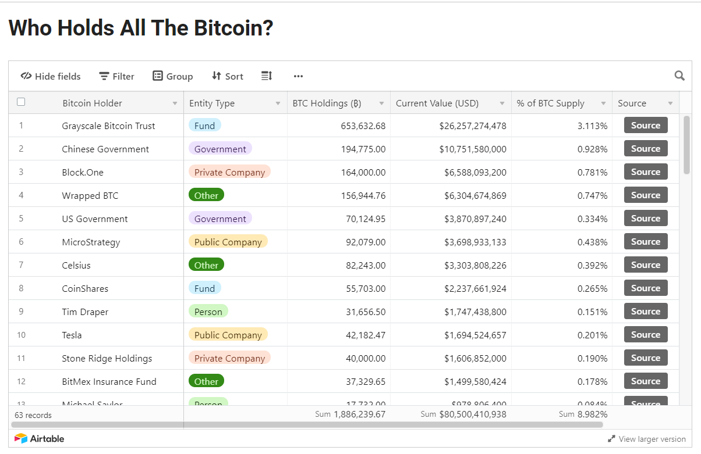The height and width of the screenshot is (454, 701).
Task: Open the Sort tool
Action: pos(228,76)
